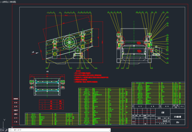
Task: Expand command history arrow at the command line's right end
Action: (x=109, y=130)
